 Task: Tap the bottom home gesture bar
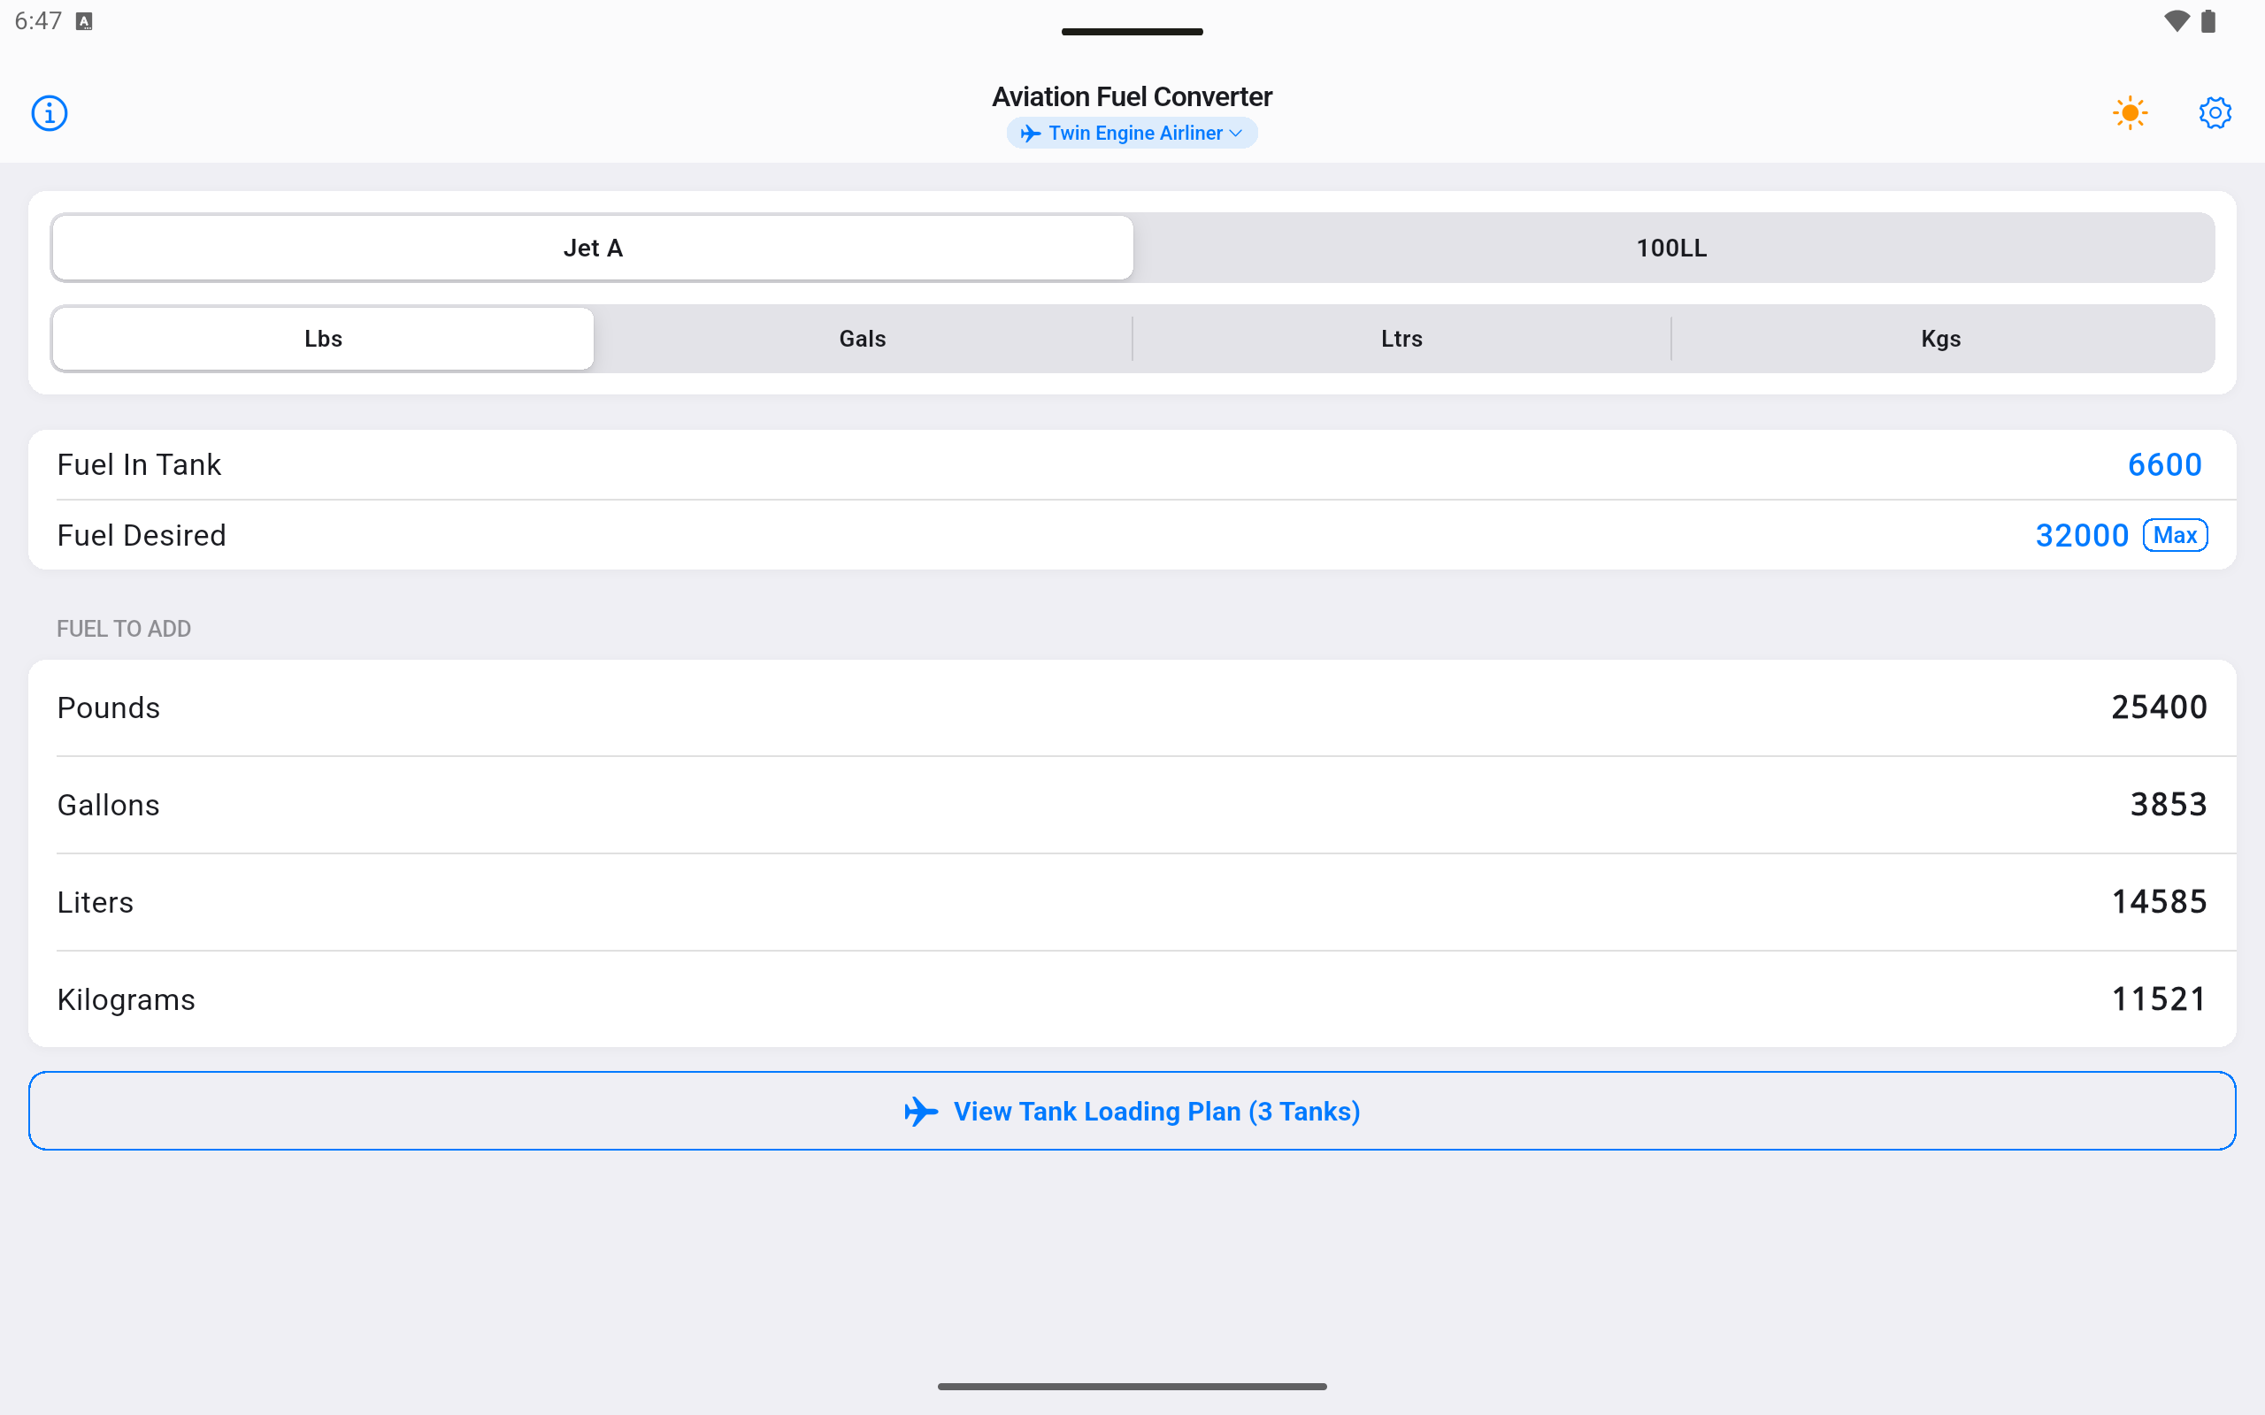1132,1386
